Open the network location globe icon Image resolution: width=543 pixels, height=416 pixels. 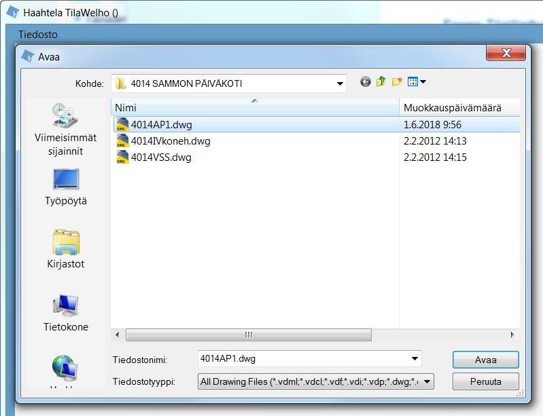click(65, 368)
